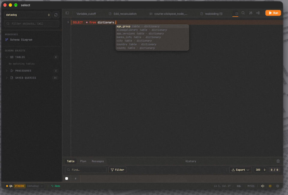Image resolution: width=288 pixels, height=195 pixels.
Task: Focus the Filter objects search field
Action: (31, 23)
